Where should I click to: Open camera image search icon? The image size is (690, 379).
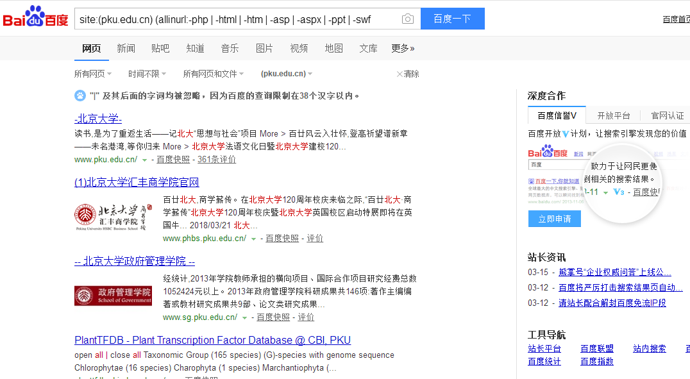click(x=407, y=19)
